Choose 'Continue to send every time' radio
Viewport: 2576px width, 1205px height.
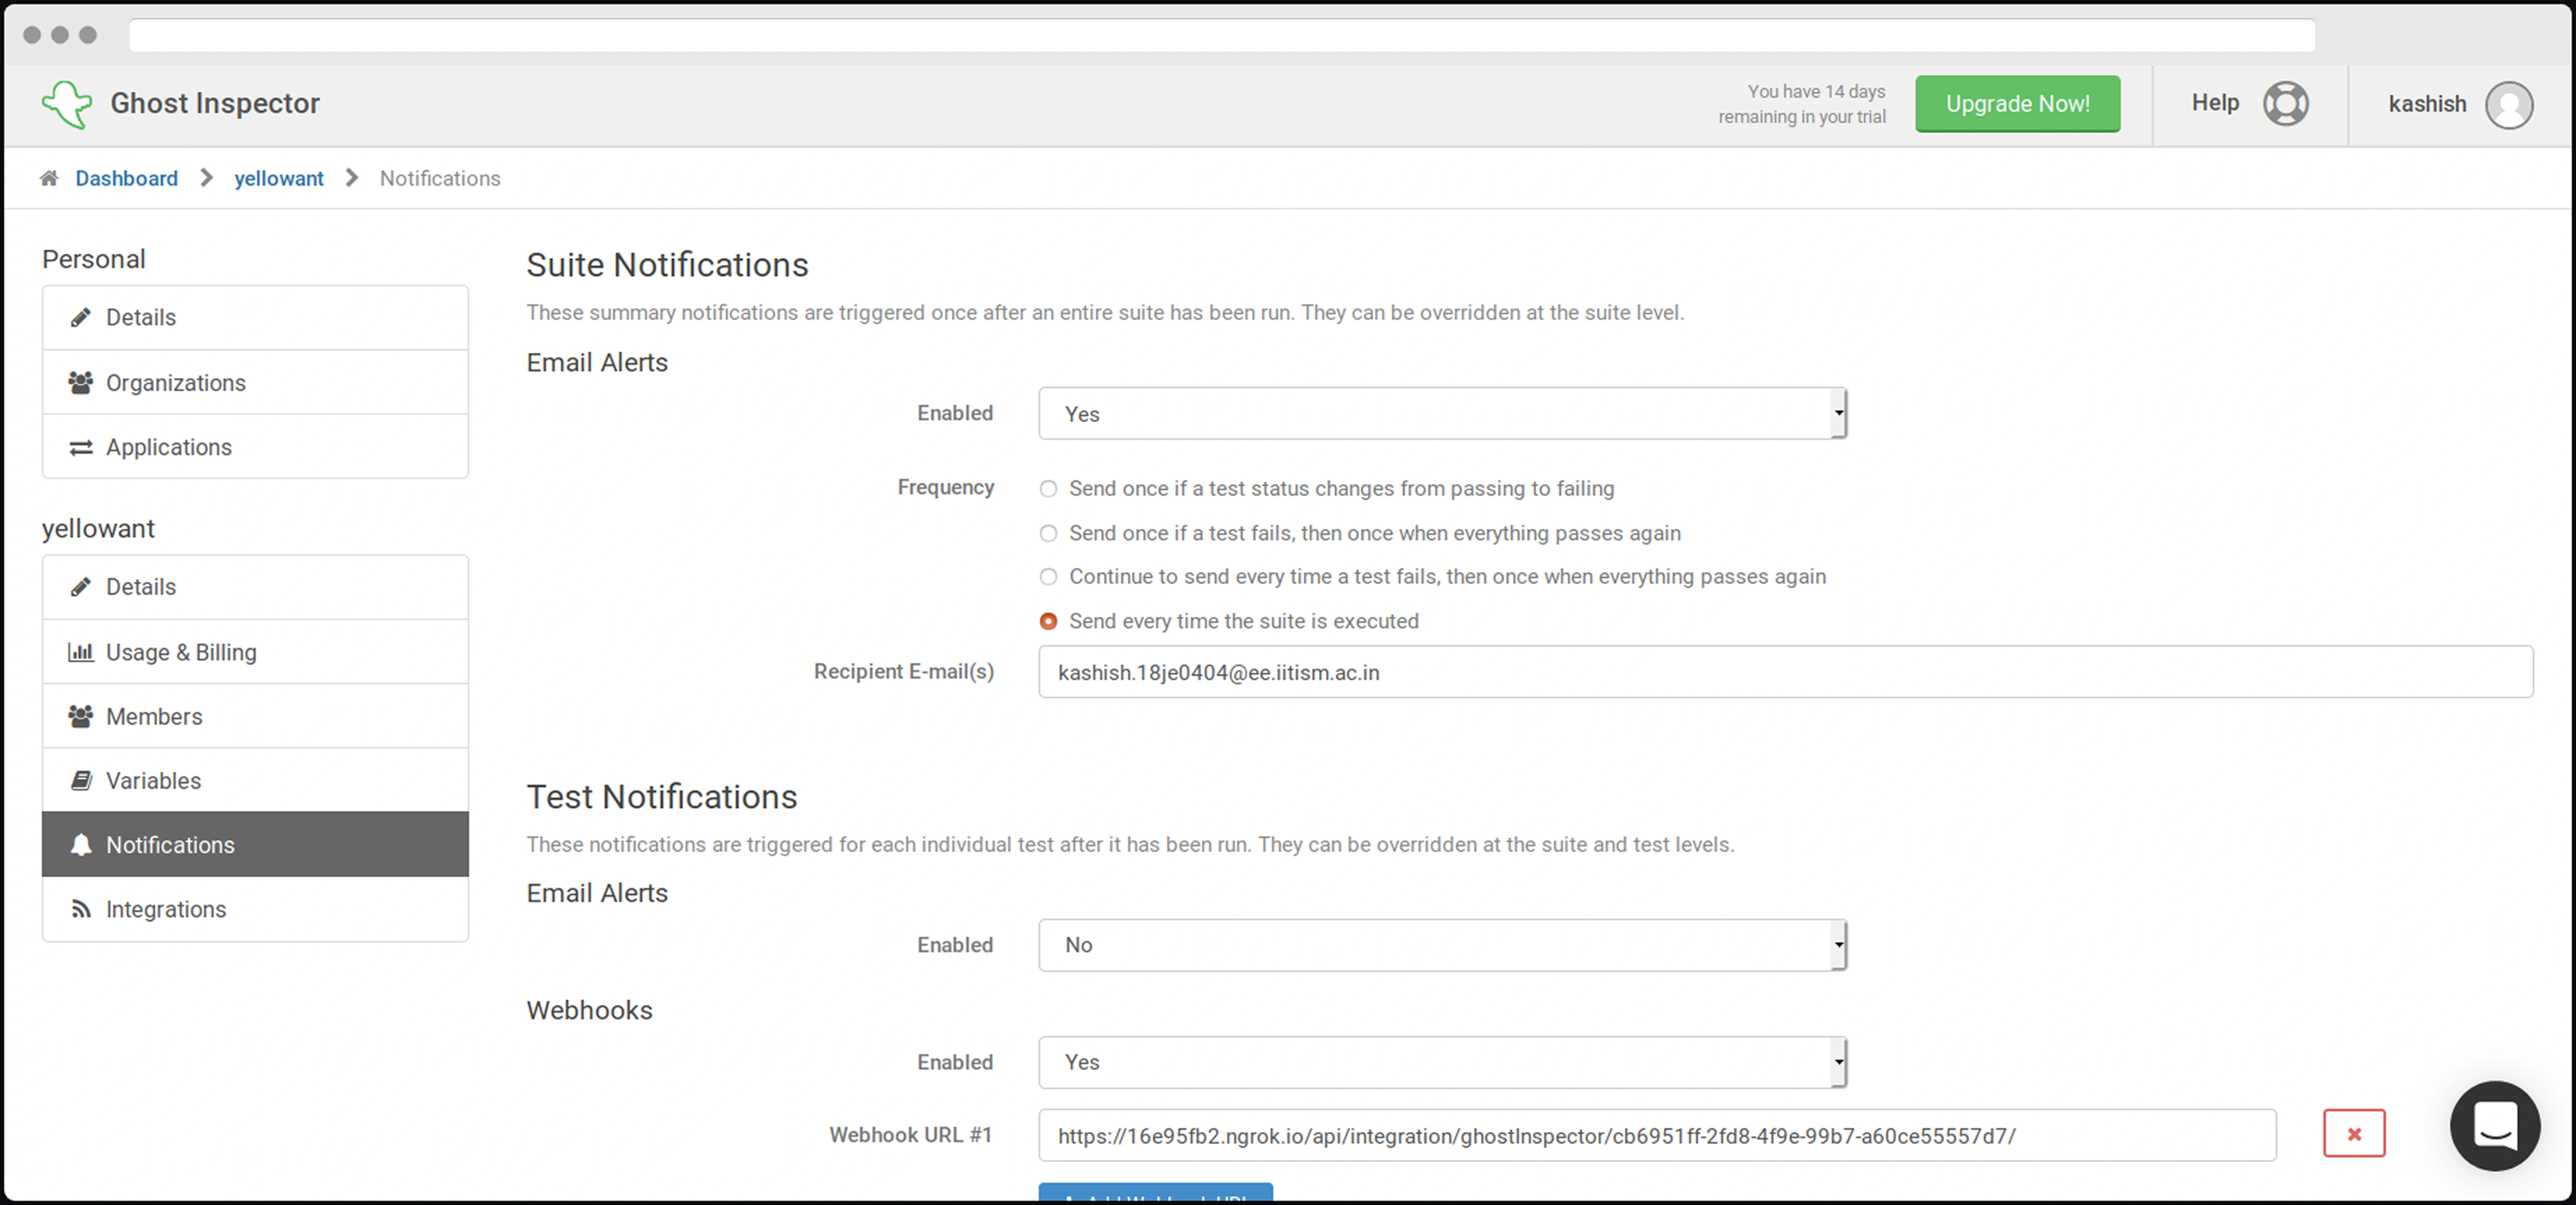[x=1048, y=577]
